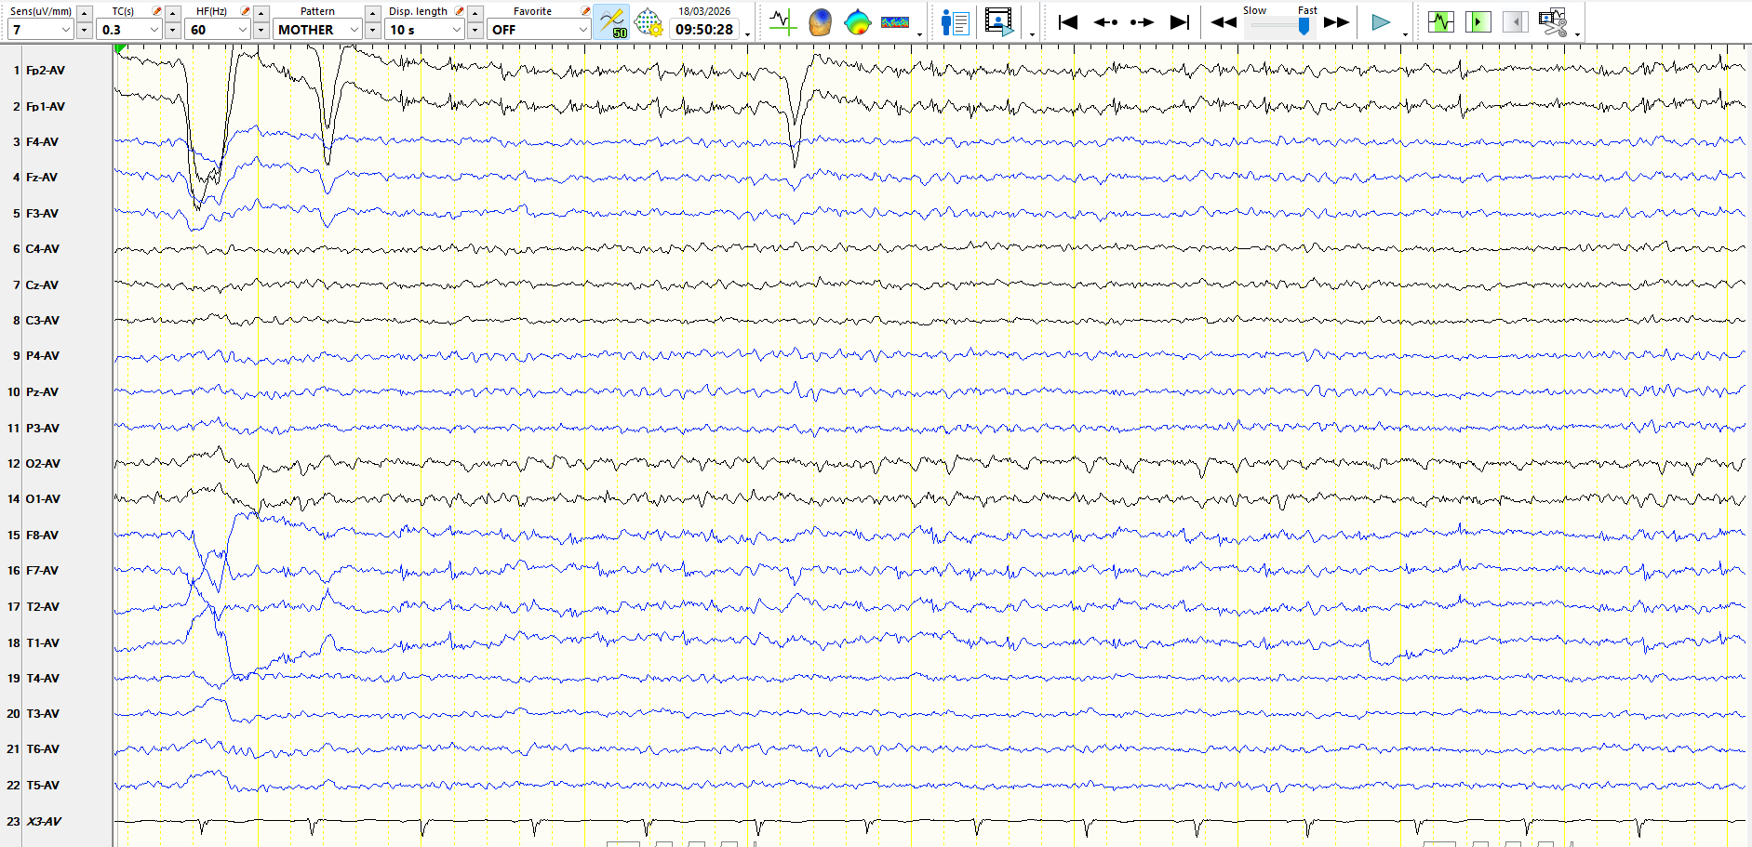
Task: Select the Pz-AV channel label
Action: [42, 392]
